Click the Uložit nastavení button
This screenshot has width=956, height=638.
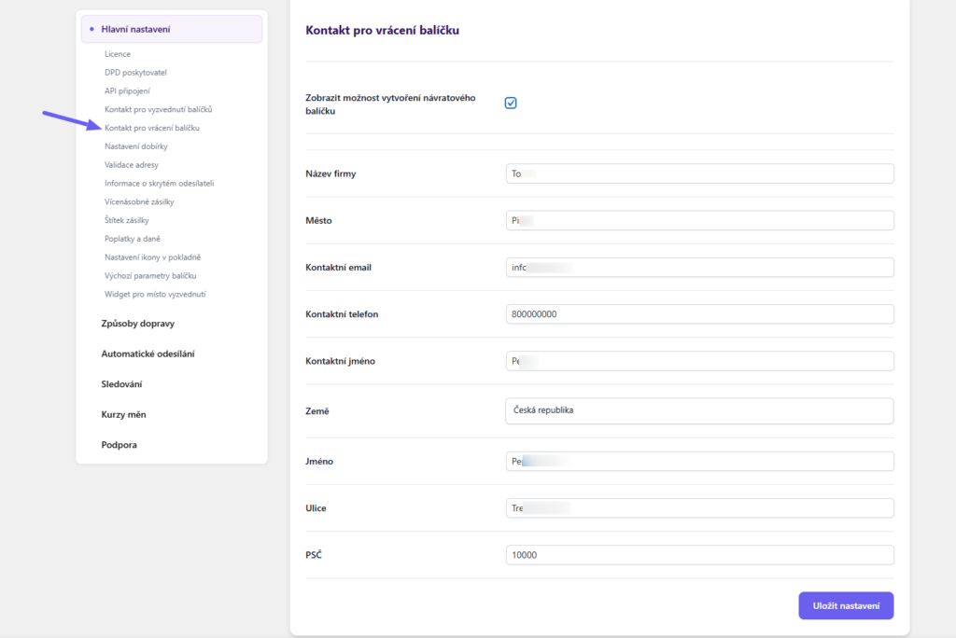point(846,605)
